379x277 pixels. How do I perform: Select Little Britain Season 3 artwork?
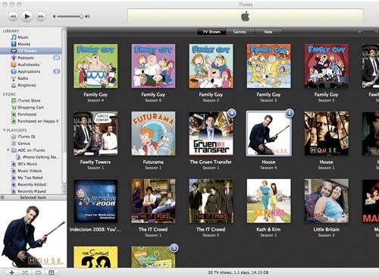(326, 201)
